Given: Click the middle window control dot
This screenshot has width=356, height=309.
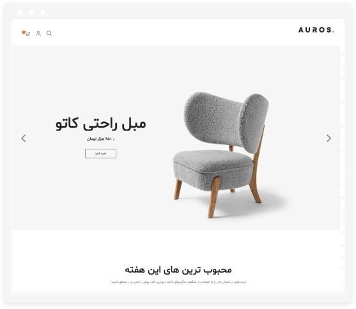Looking at the screenshot, I should click(31, 13).
